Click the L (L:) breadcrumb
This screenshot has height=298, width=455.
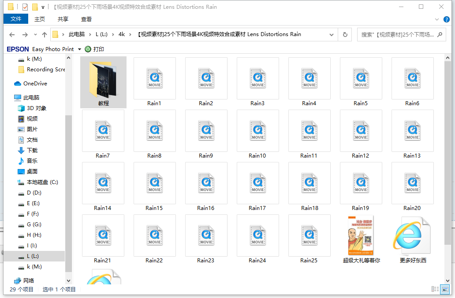click(x=101, y=34)
